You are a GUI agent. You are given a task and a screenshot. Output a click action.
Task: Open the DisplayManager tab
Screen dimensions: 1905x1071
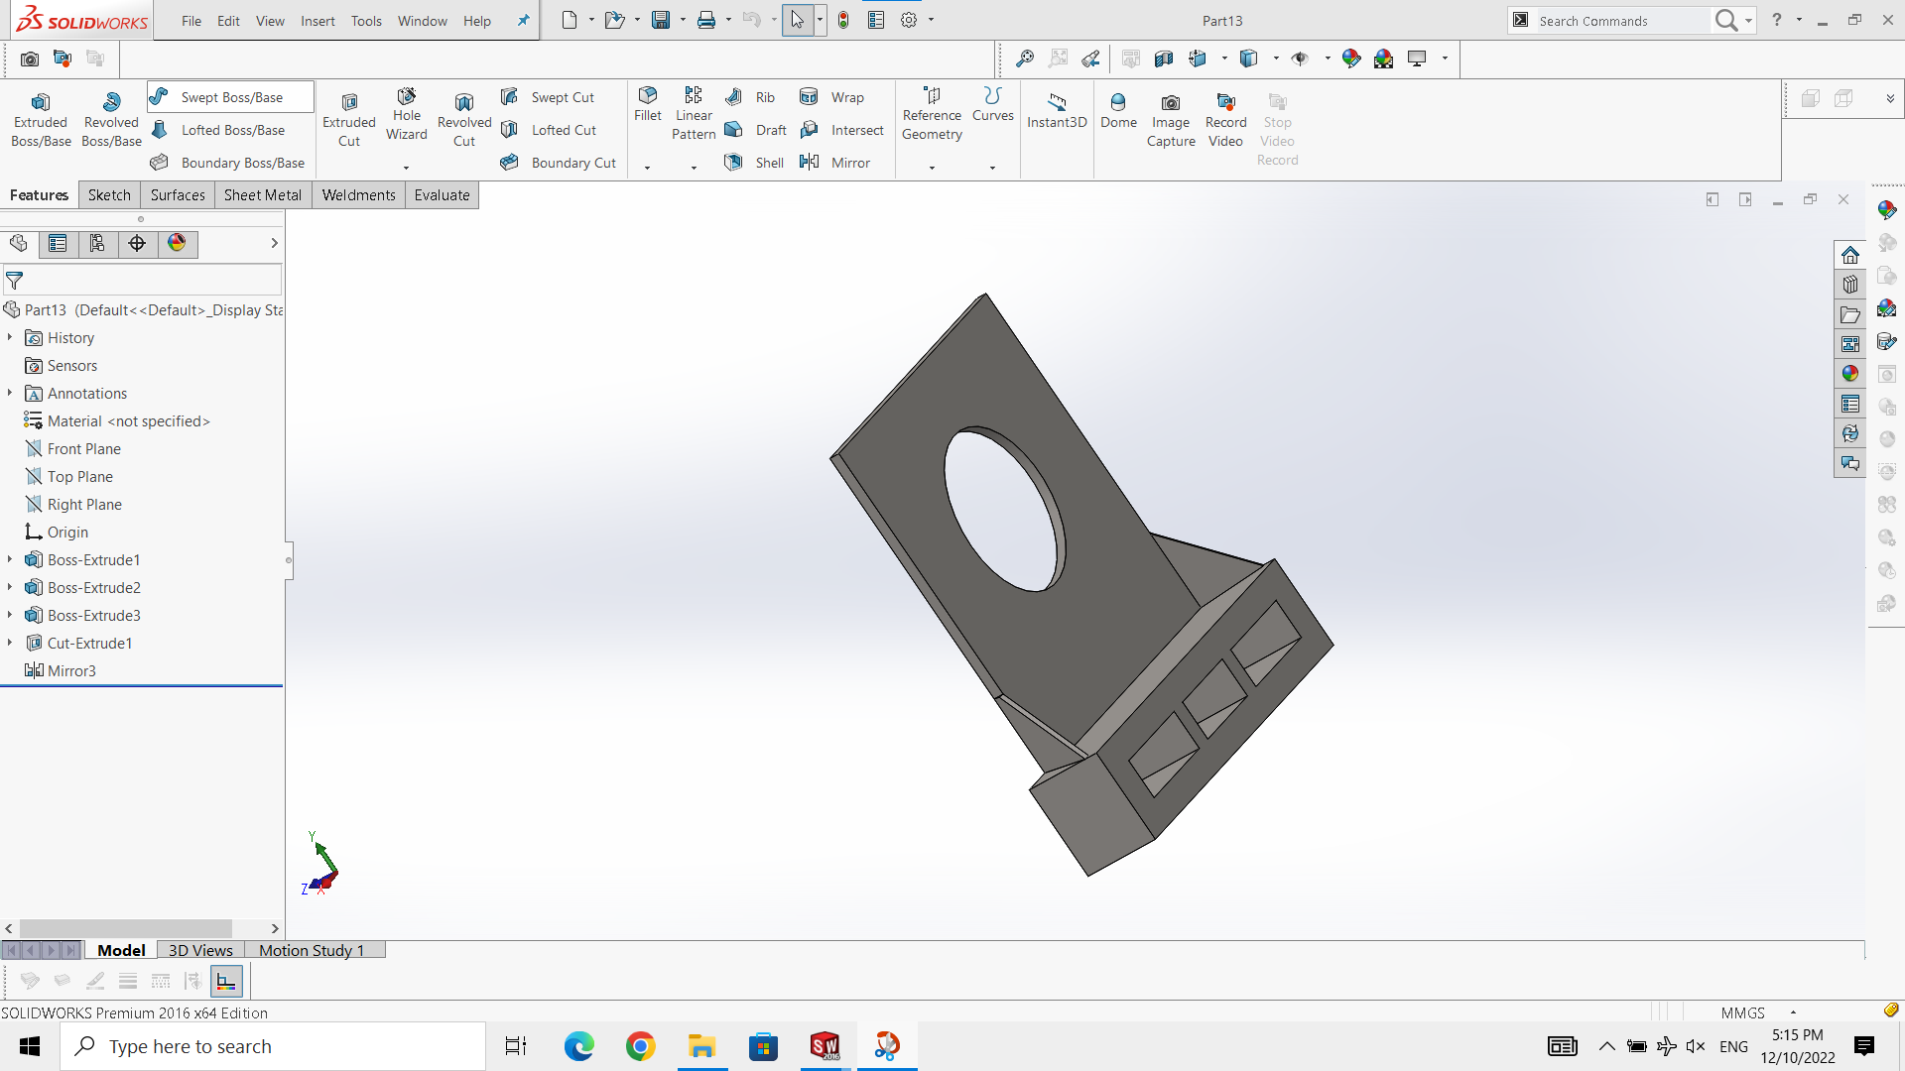pos(177,243)
